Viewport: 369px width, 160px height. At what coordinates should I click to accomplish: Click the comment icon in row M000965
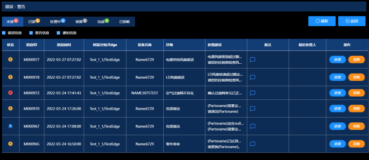(253, 144)
